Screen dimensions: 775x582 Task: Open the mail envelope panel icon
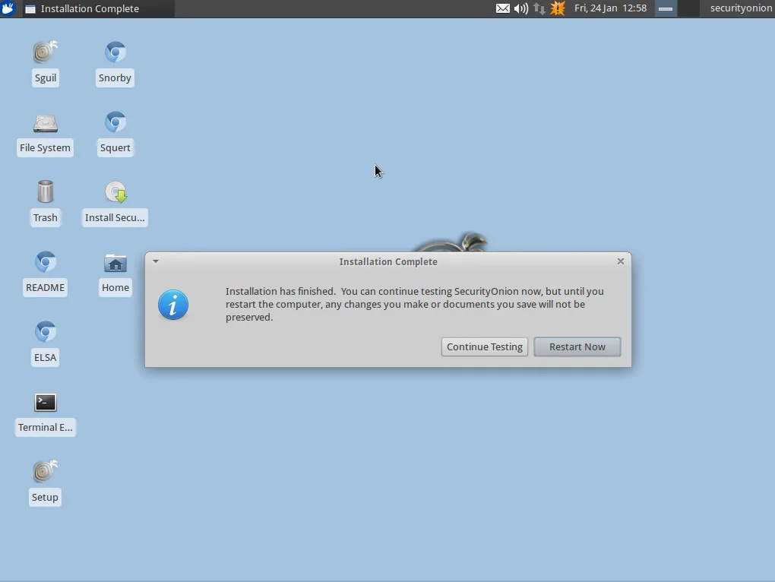coord(503,8)
